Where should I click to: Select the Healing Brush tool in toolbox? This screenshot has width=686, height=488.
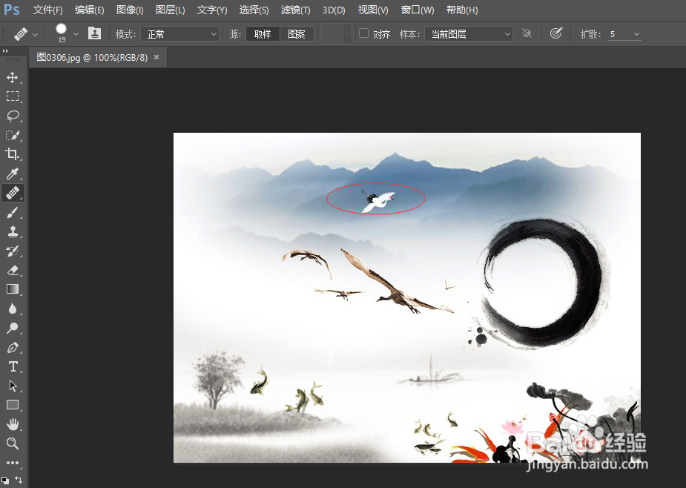[x=13, y=193]
